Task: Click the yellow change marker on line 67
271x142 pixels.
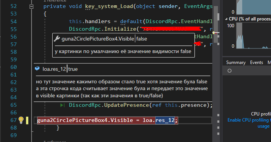Action: coord(27,120)
